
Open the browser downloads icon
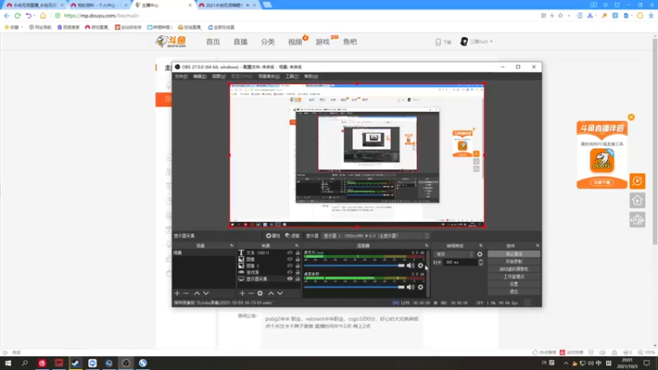pyautogui.click(x=651, y=16)
